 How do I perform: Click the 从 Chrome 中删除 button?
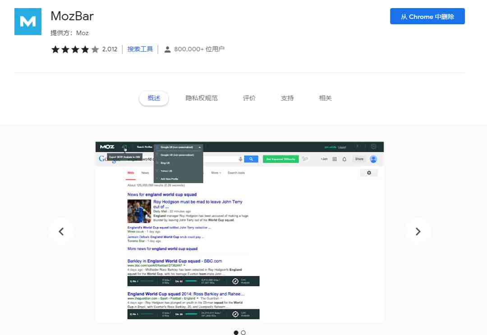[x=427, y=16]
